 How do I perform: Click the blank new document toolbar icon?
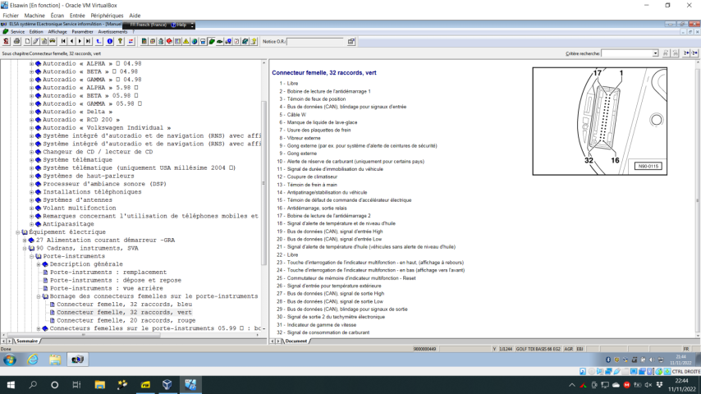(x=27, y=41)
